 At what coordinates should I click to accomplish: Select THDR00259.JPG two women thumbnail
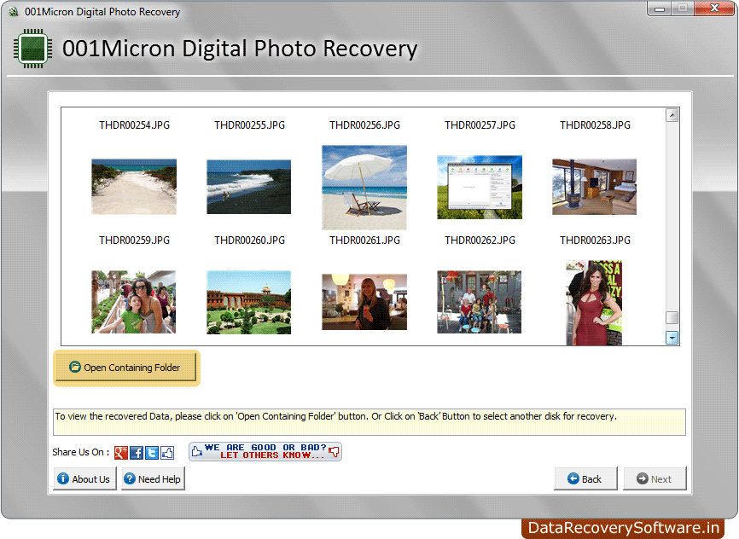pos(133,302)
